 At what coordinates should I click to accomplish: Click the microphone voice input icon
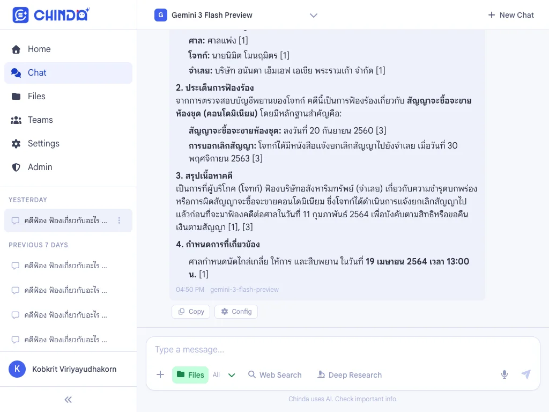(x=504, y=374)
